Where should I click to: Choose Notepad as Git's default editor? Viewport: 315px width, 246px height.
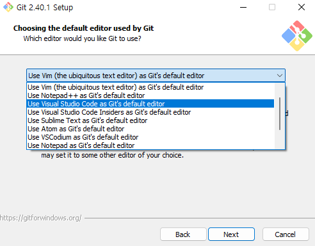click(150, 145)
